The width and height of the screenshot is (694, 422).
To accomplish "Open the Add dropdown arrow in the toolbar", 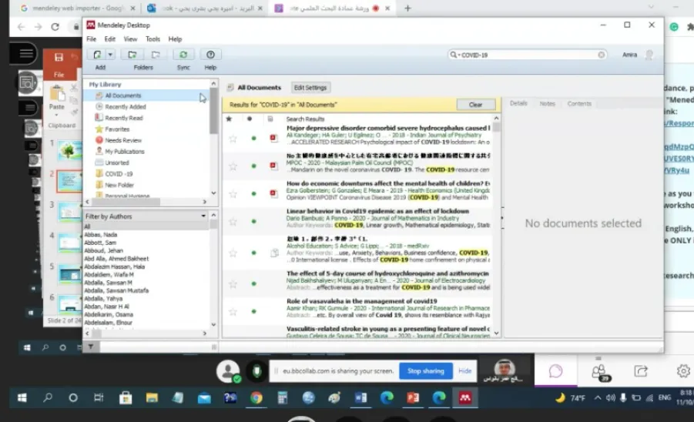I will 111,55.
